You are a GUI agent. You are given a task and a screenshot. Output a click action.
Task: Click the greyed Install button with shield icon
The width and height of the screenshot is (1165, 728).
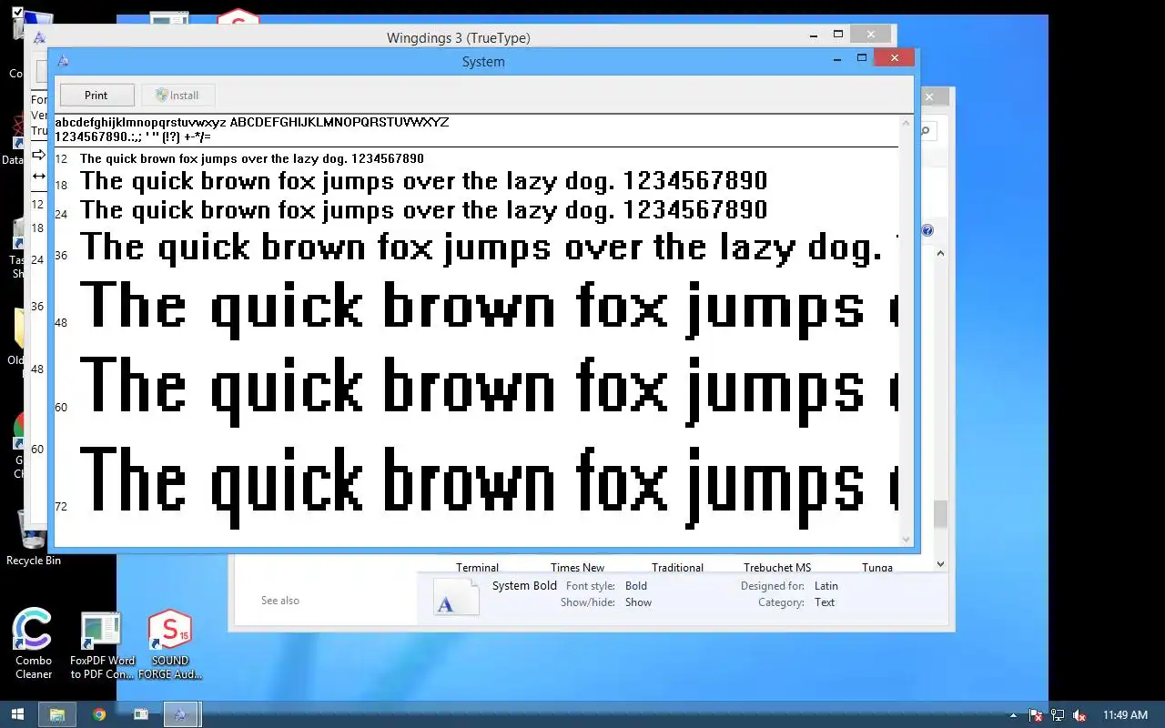177,95
